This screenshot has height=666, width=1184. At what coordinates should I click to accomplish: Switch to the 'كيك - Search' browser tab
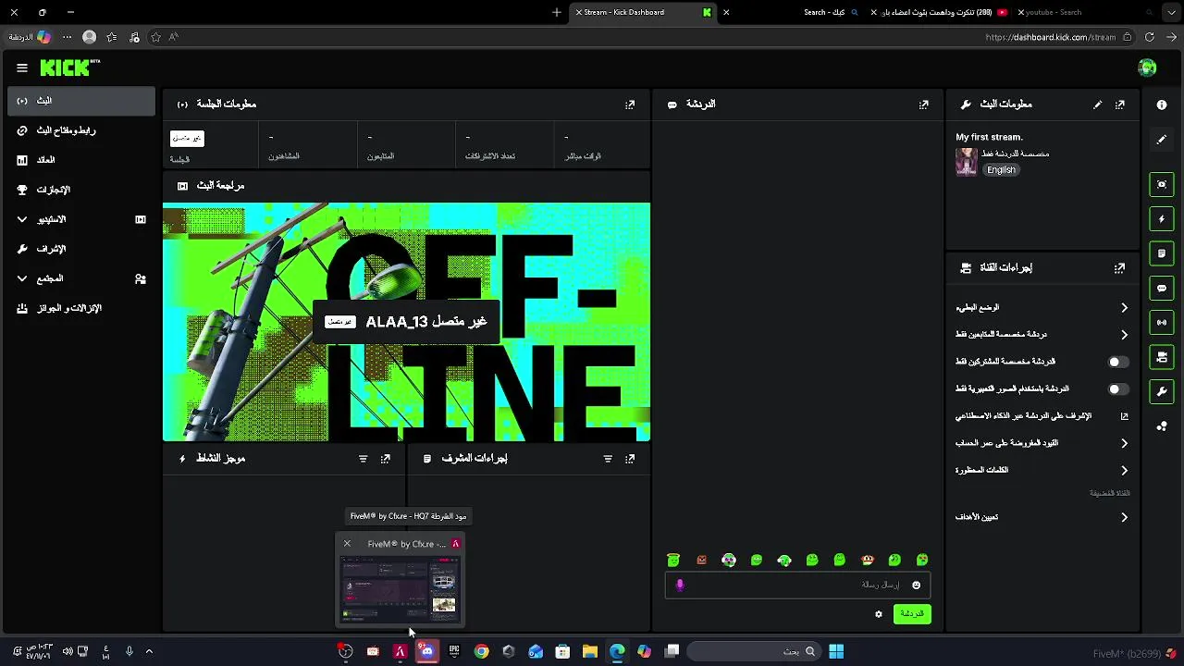(793, 12)
